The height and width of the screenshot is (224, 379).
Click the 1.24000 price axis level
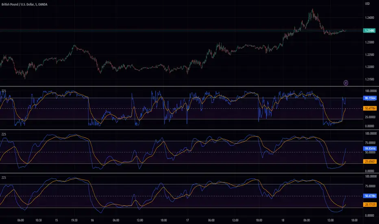(x=370, y=18)
